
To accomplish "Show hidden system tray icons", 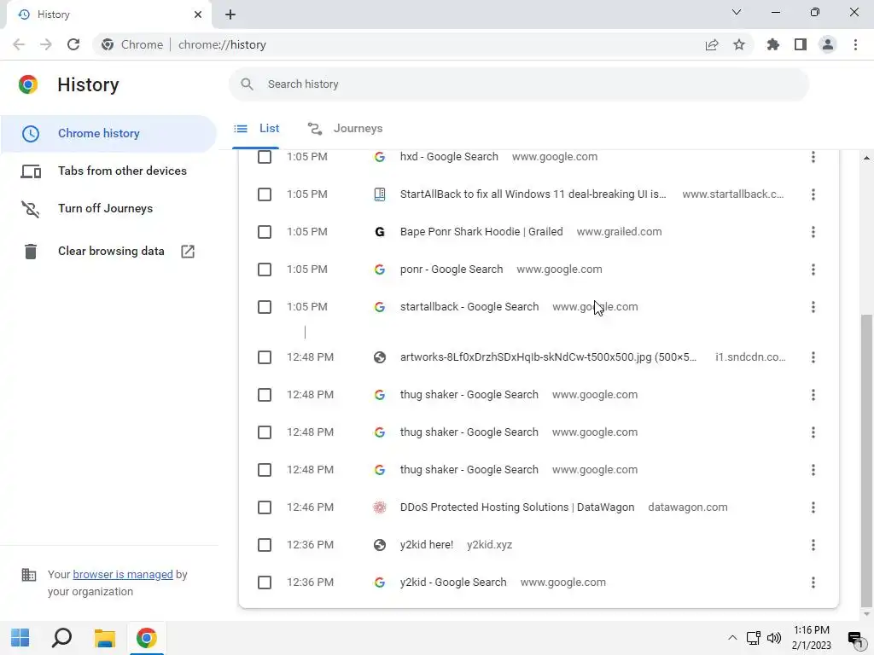I will (x=732, y=638).
